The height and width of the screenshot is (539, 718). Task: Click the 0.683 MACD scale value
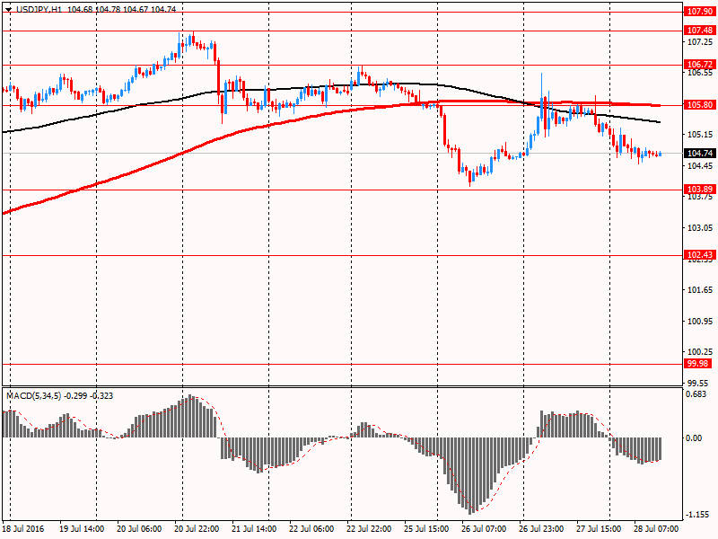[696, 394]
